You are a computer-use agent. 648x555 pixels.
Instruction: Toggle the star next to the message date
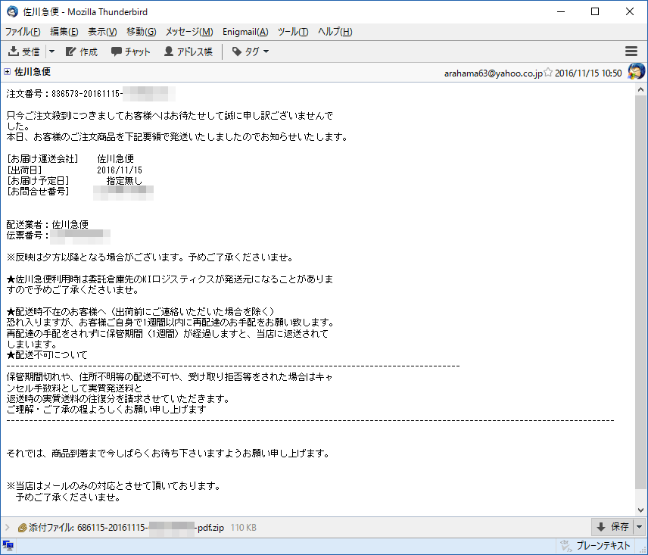pos(548,73)
